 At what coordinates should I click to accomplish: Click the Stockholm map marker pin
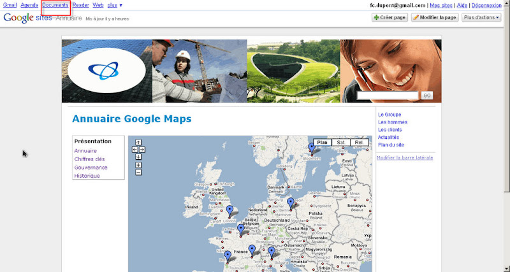coord(311,148)
